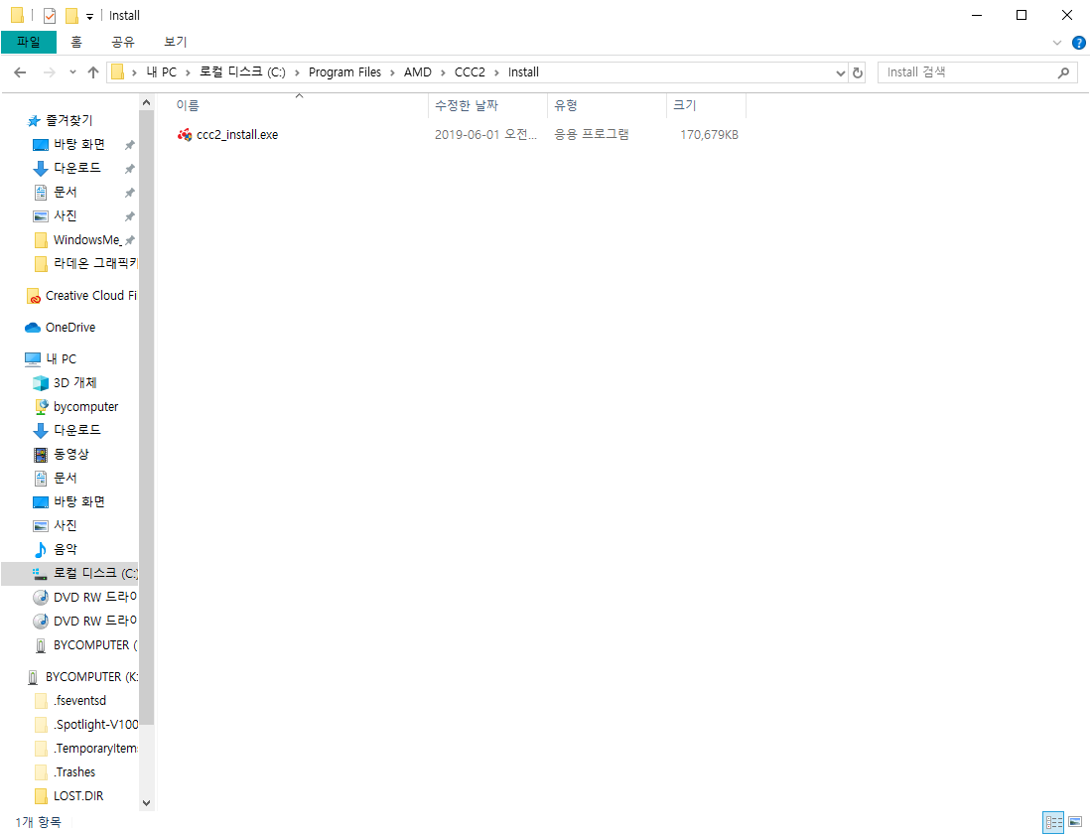Select second DVD RW 드라이브 in sidebar

94,621
